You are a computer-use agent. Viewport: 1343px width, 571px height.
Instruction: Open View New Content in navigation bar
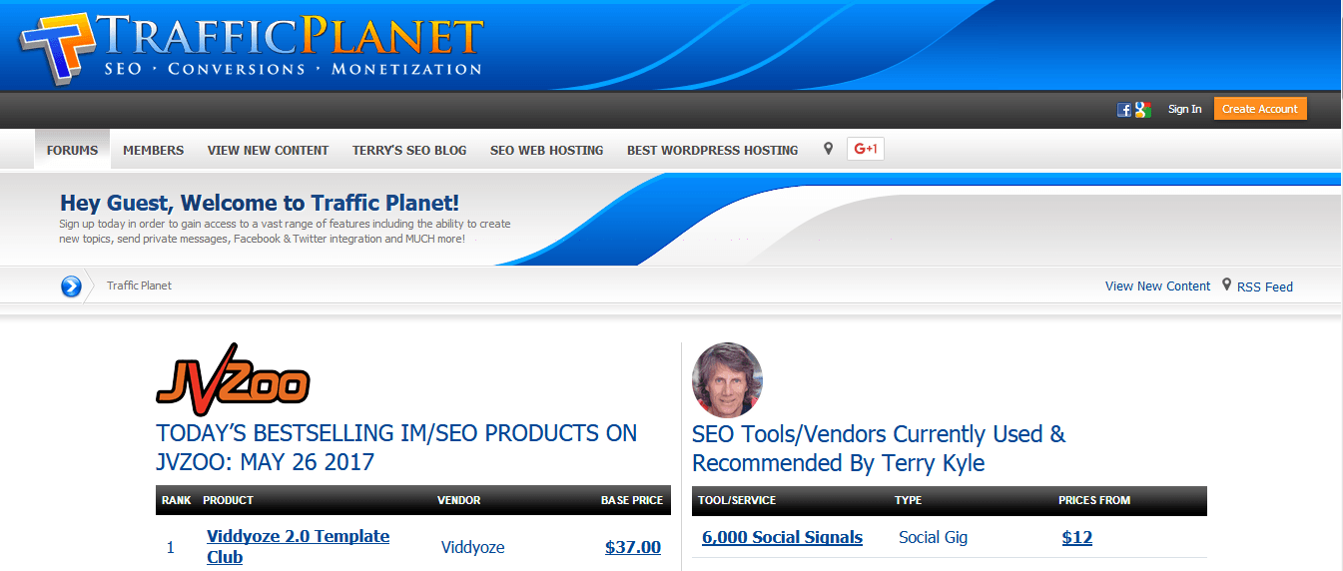(x=268, y=150)
